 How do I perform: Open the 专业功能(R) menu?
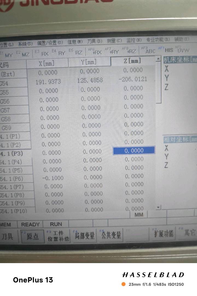tap(158, 39)
